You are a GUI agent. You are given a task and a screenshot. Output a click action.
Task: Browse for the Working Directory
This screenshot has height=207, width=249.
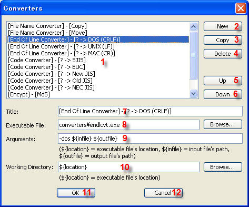pyautogui.click(x=223, y=167)
